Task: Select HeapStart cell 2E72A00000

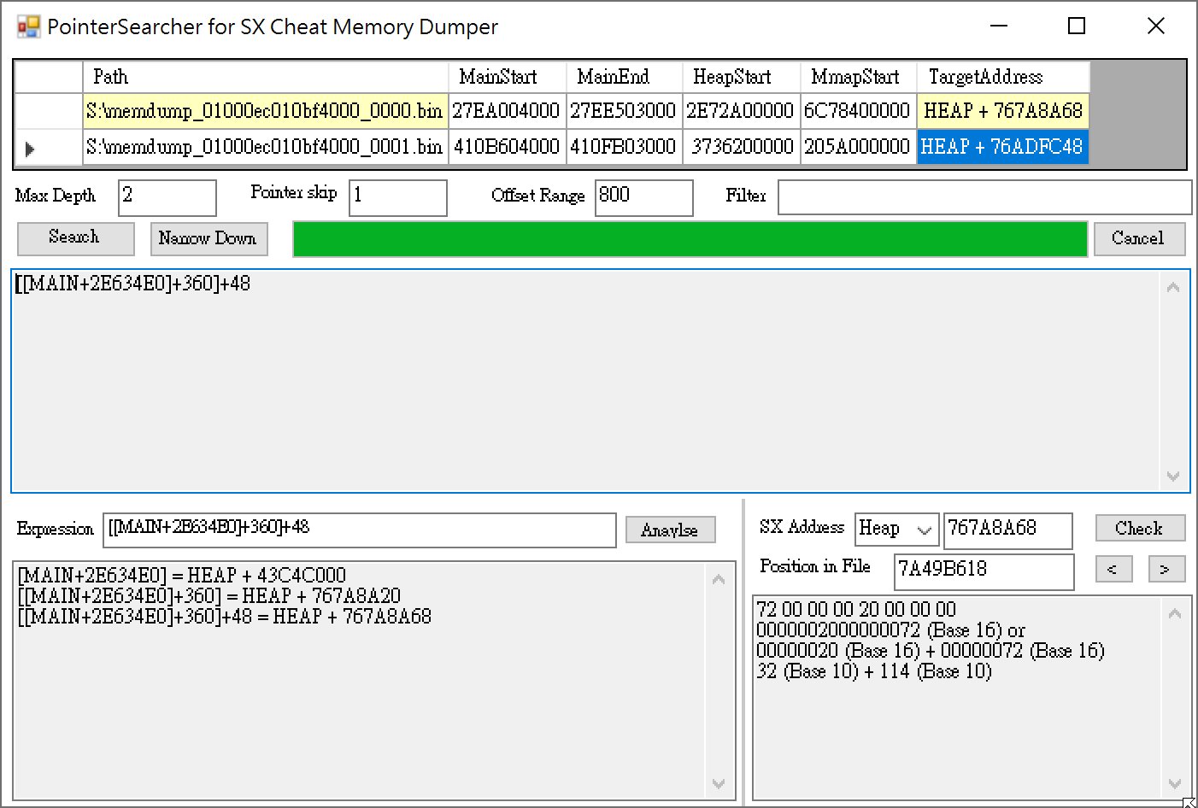Action: coord(742,111)
